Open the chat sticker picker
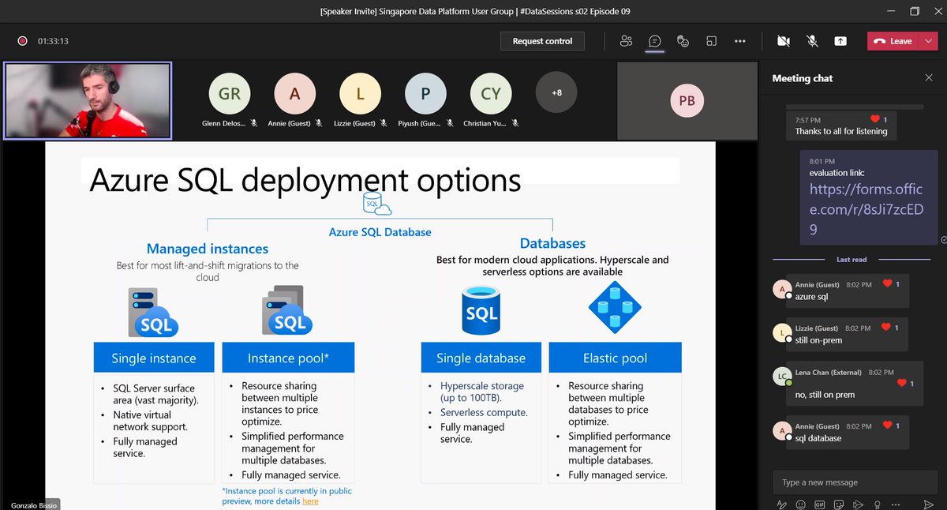The image size is (947, 510). click(839, 504)
